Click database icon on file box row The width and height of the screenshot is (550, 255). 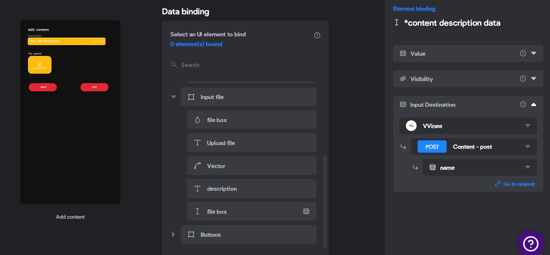[306, 211]
